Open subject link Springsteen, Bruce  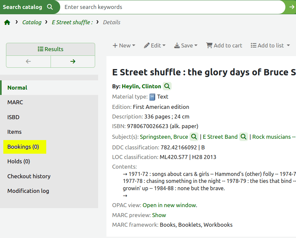coord(164,137)
